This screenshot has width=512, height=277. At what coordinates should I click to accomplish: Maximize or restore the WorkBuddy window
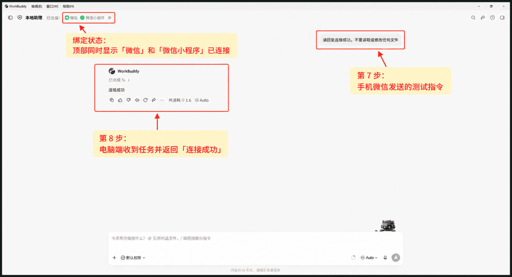click(491, 6)
